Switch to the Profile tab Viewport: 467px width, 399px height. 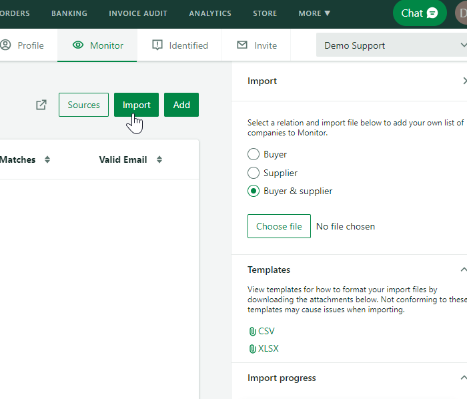point(29,45)
